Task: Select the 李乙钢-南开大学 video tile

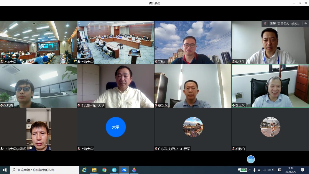Action: pyautogui.click(x=116, y=86)
